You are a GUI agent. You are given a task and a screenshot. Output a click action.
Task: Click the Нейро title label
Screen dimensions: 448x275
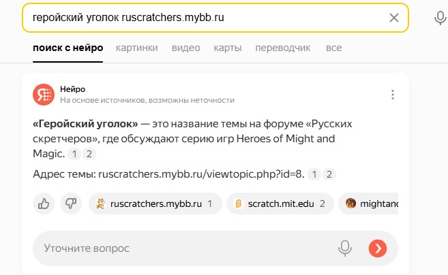pyautogui.click(x=72, y=89)
